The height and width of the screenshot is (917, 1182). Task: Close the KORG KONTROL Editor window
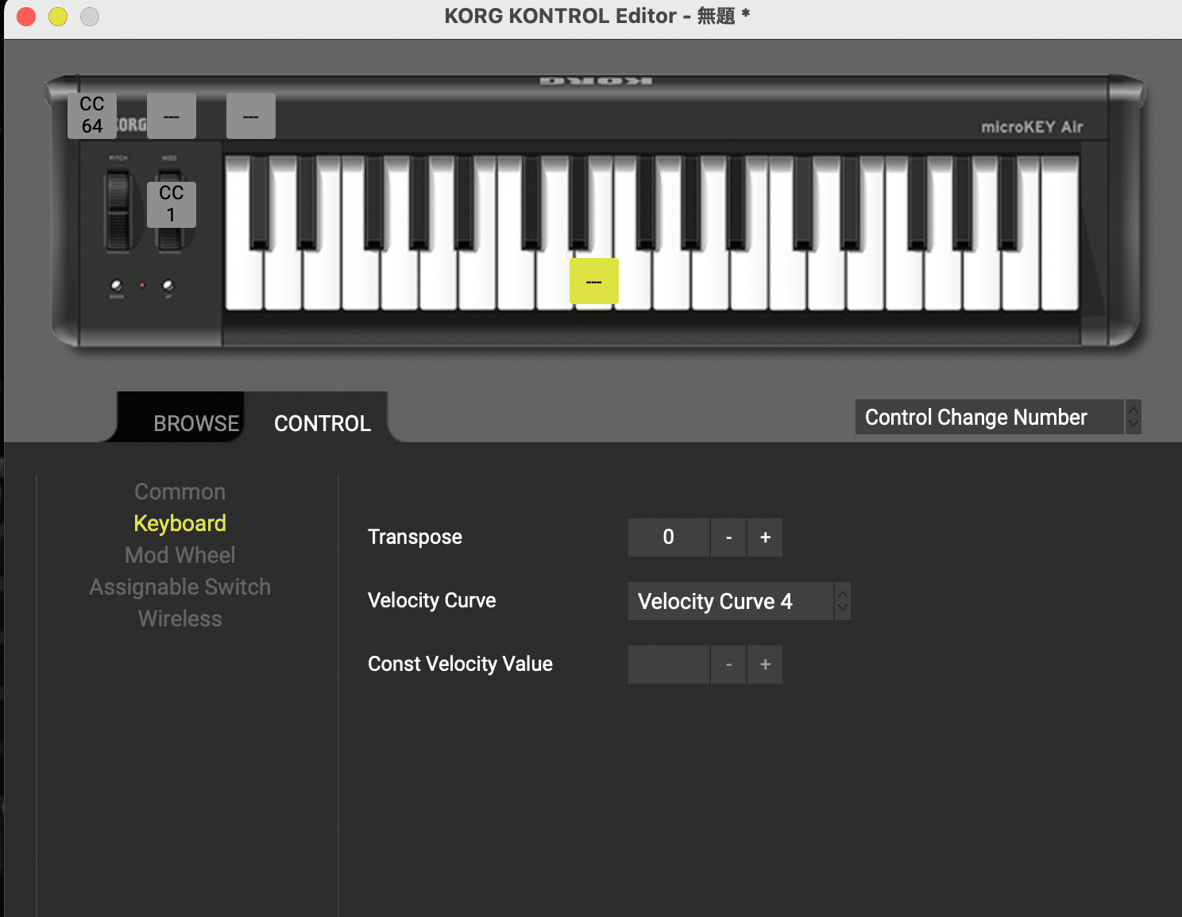[x=26, y=16]
